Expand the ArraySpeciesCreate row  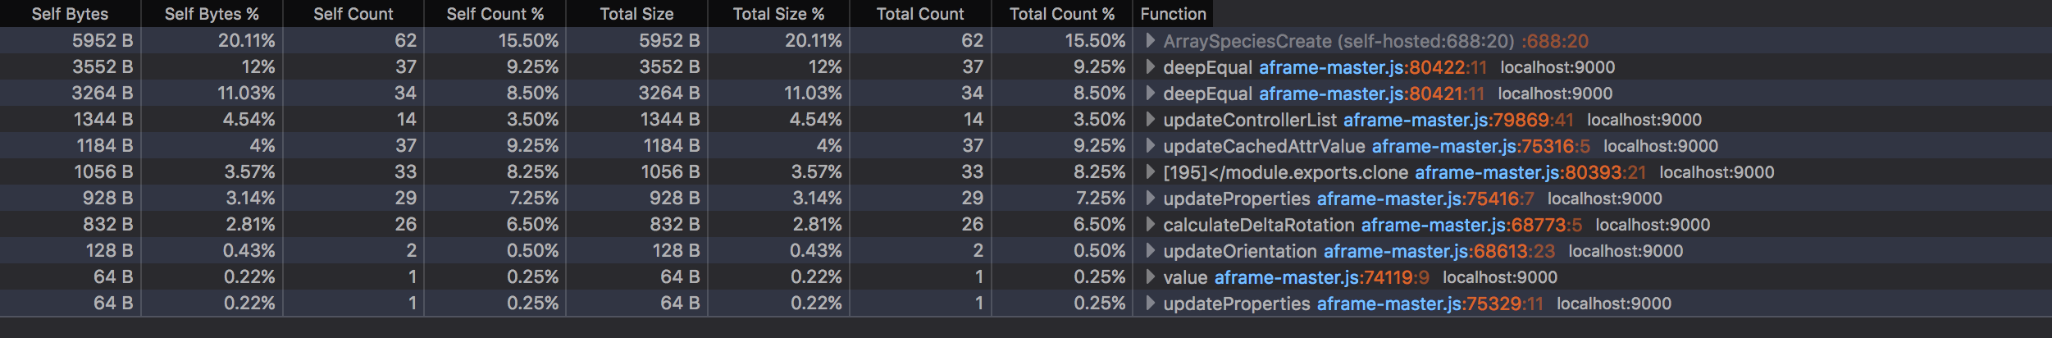click(1150, 40)
